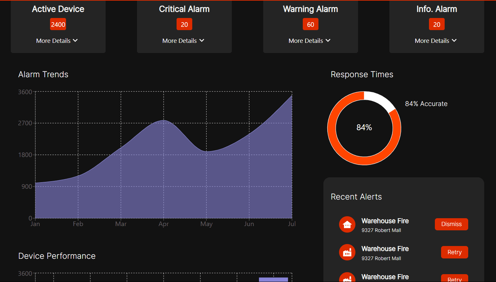This screenshot has height=282, width=496.
Task: Show More Details for Info. Alarm
Action: coord(436,41)
